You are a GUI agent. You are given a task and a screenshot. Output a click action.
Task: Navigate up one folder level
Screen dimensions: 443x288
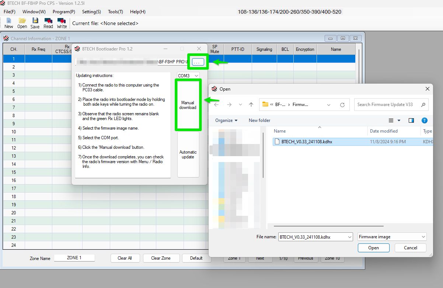tap(251, 105)
